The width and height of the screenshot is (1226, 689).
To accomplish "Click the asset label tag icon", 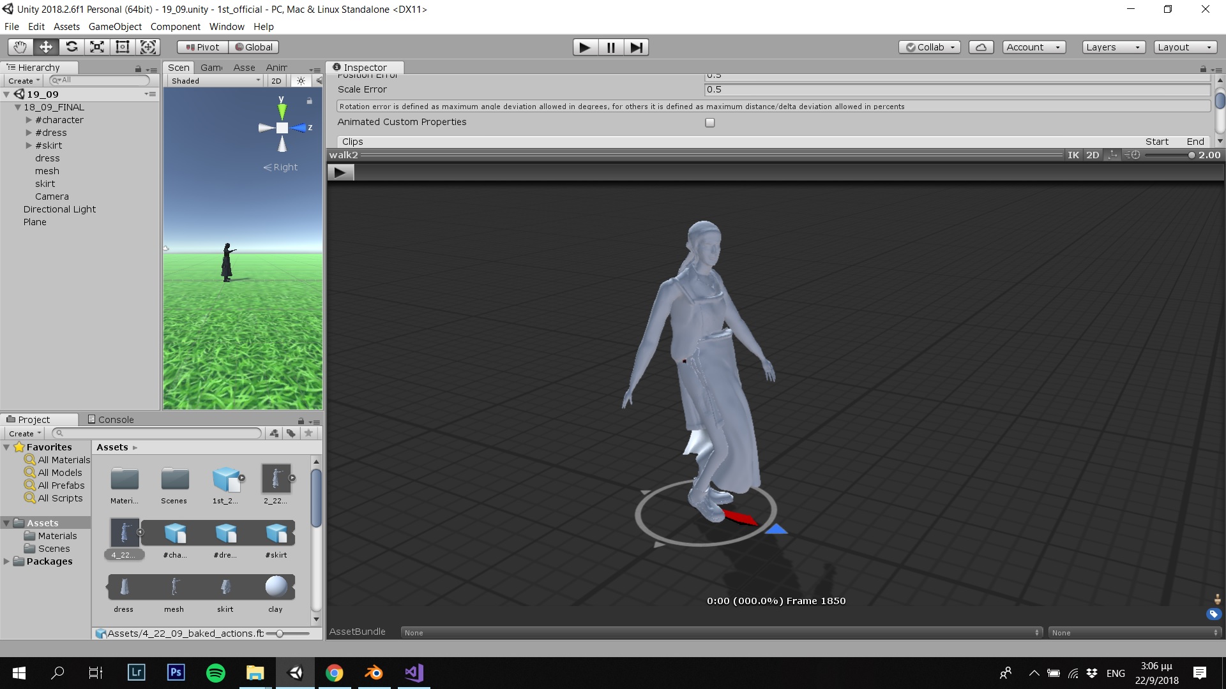I will [x=1213, y=614].
